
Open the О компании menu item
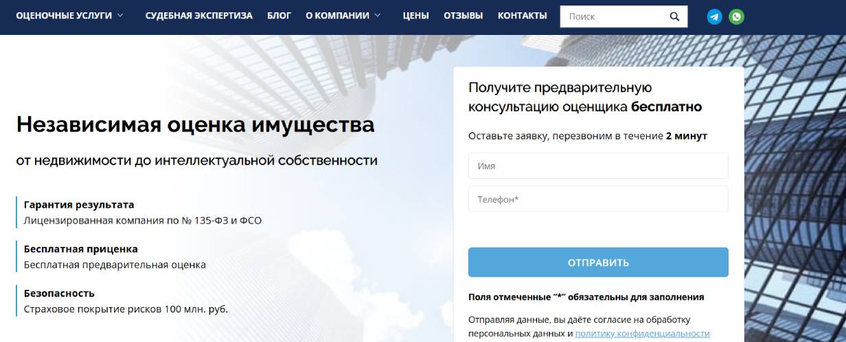(337, 15)
